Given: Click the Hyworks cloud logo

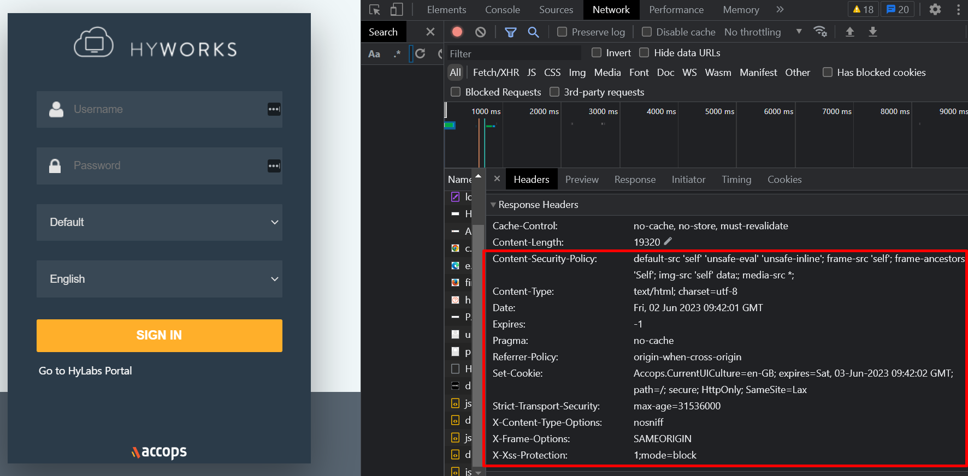Looking at the screenshot, I should (x=93, y=43).
